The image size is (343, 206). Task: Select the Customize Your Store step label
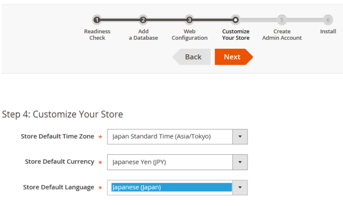(x=236, y=34)
